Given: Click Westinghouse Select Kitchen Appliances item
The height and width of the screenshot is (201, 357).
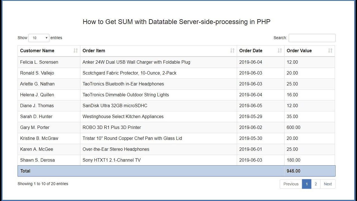Looking at the screenshot, I should [x=123, y=116].
